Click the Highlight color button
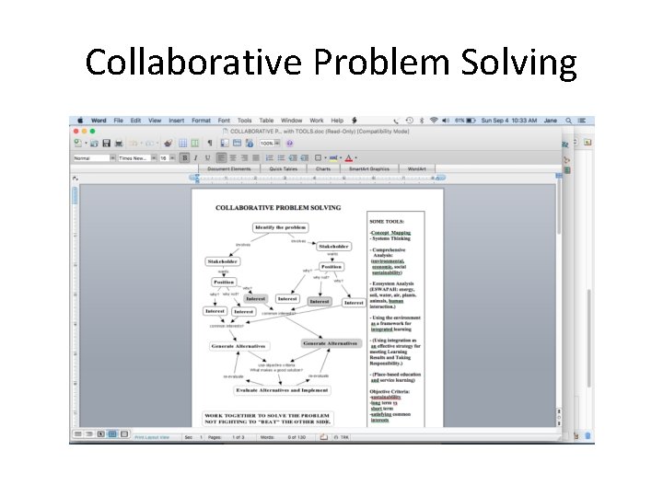Screen dimensions: 663x497 [x=333, y=158]
